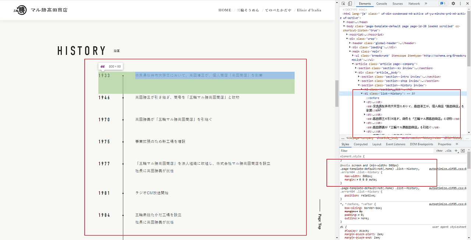The height and width of the screenshot is (240, 471).
Task: Expand the div class loading node
Action: point(350,47)
